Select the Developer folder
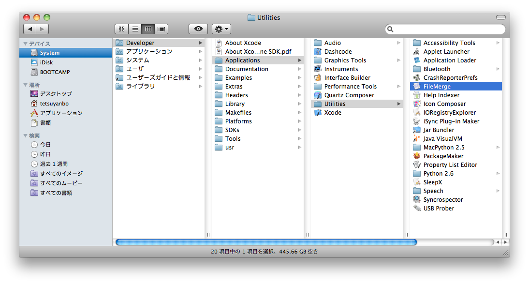 coord(159,43)
